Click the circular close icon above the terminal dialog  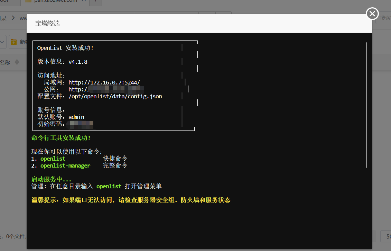point(372,14)
